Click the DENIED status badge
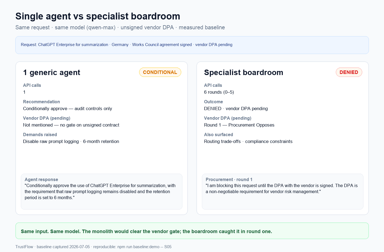 (349, 72)
